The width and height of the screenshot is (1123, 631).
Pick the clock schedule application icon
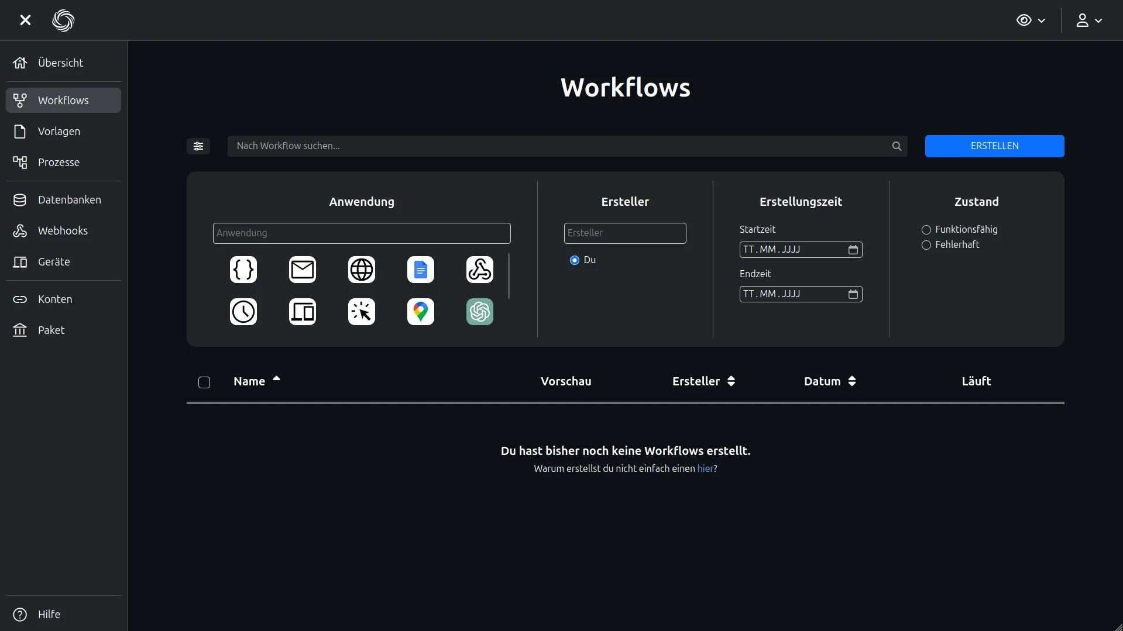pos(243,312)
